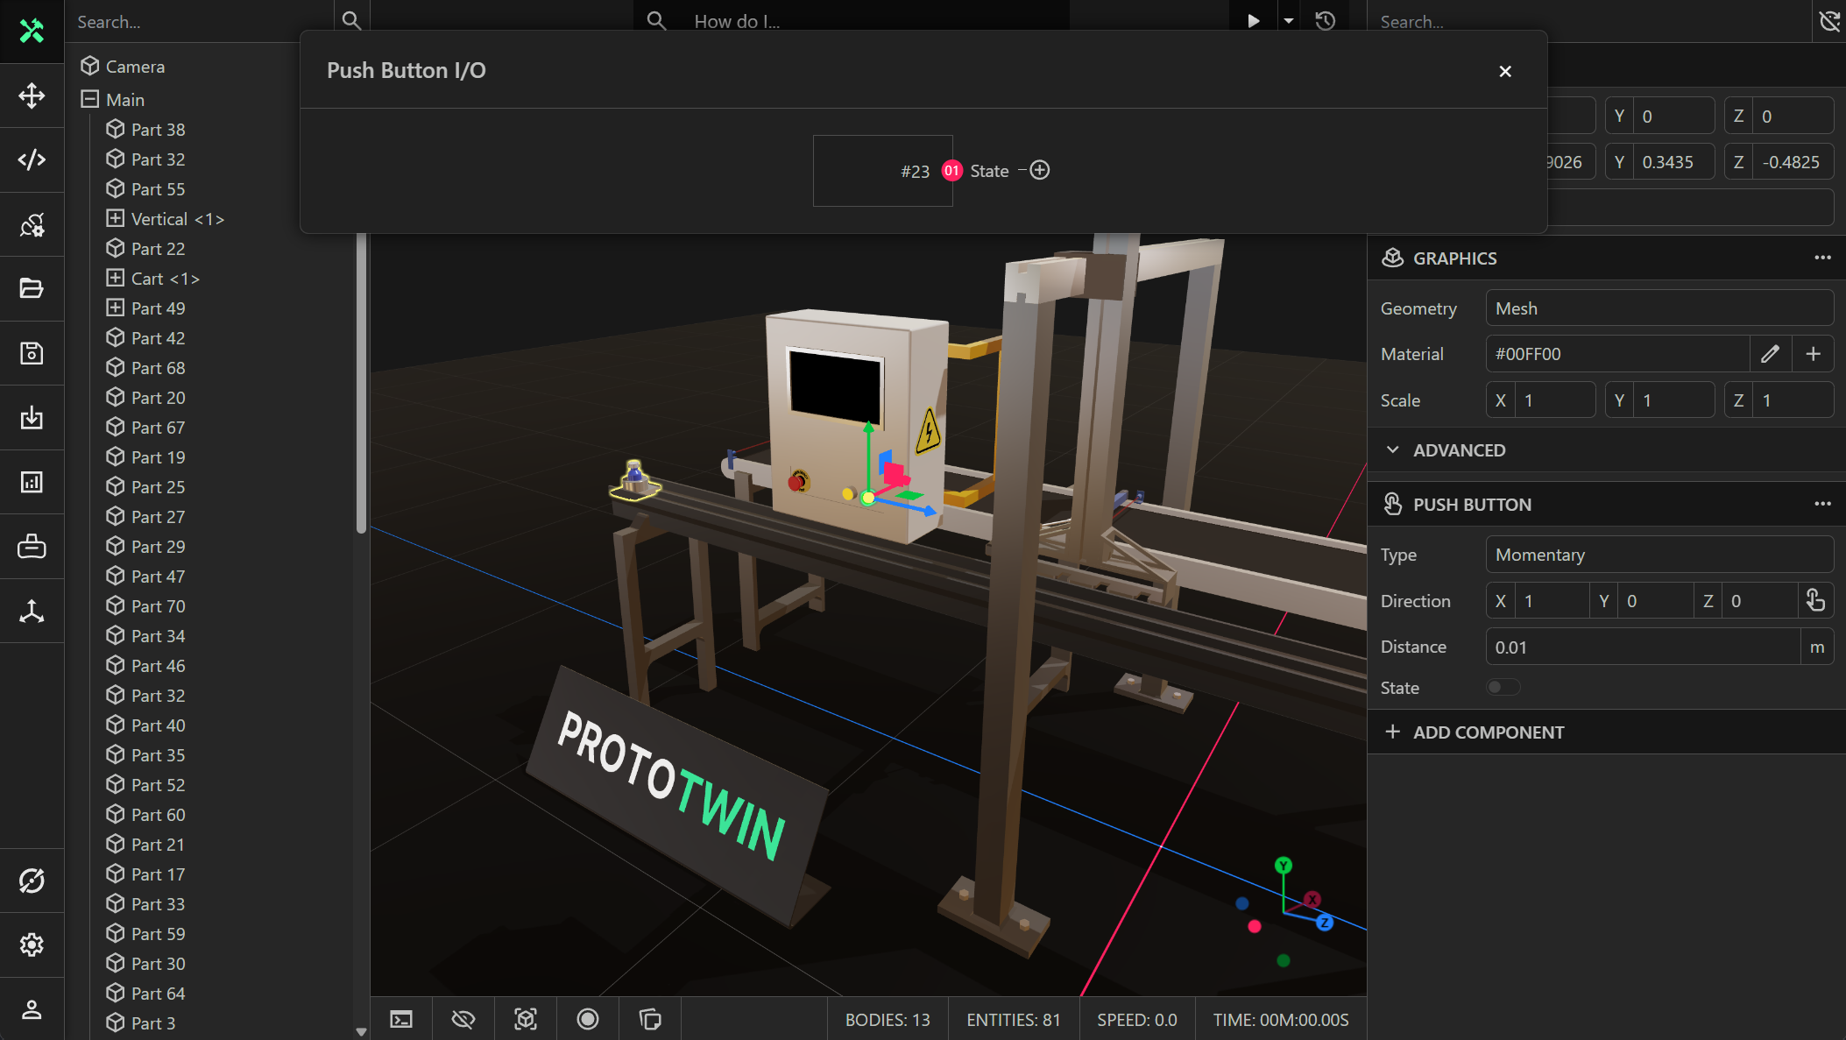Click the frame-selection focus icon in bottom toolbar
1846x1040 pixels.
(x=525, y=1019)
